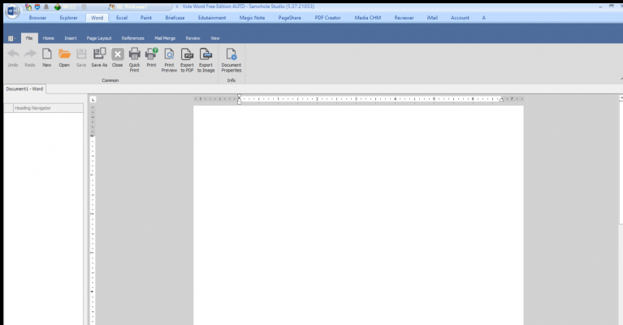This screenshot has height=325, width=623.
Task: Select the Word module tab
Action: pyautogui.click(x=97, y=18)
